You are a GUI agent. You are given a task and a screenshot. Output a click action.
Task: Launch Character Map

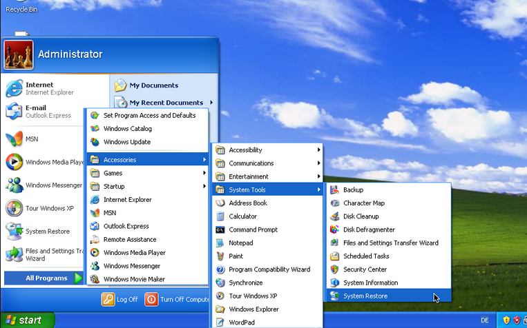(x=389, y=203)
